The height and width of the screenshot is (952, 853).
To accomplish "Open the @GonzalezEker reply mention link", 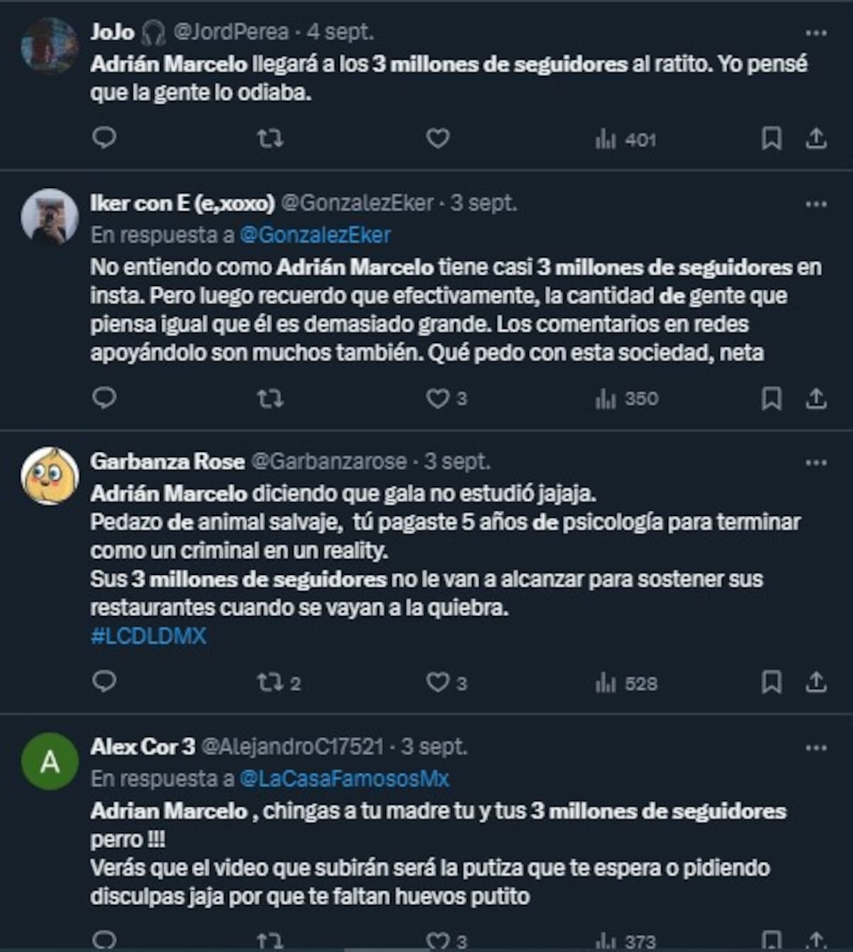I will click(x=315, y=235).
